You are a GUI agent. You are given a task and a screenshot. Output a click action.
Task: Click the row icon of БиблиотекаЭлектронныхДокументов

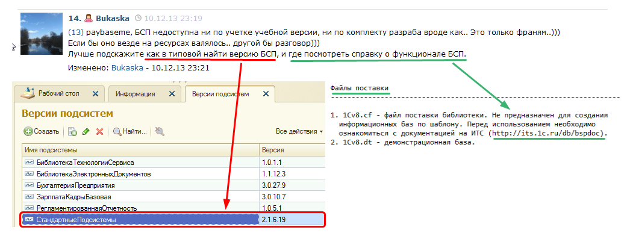pos(29,174)
